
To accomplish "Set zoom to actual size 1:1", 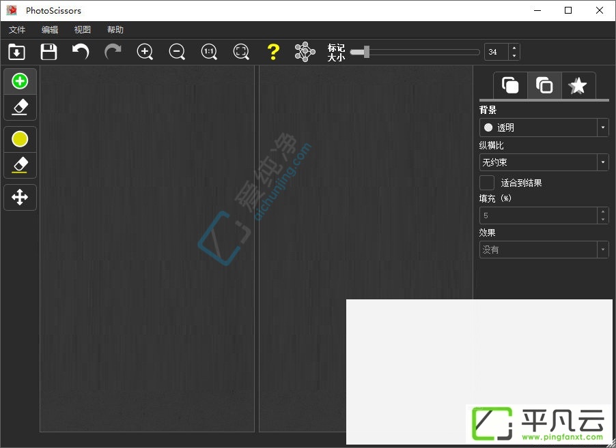I will [x=209, y=52].
